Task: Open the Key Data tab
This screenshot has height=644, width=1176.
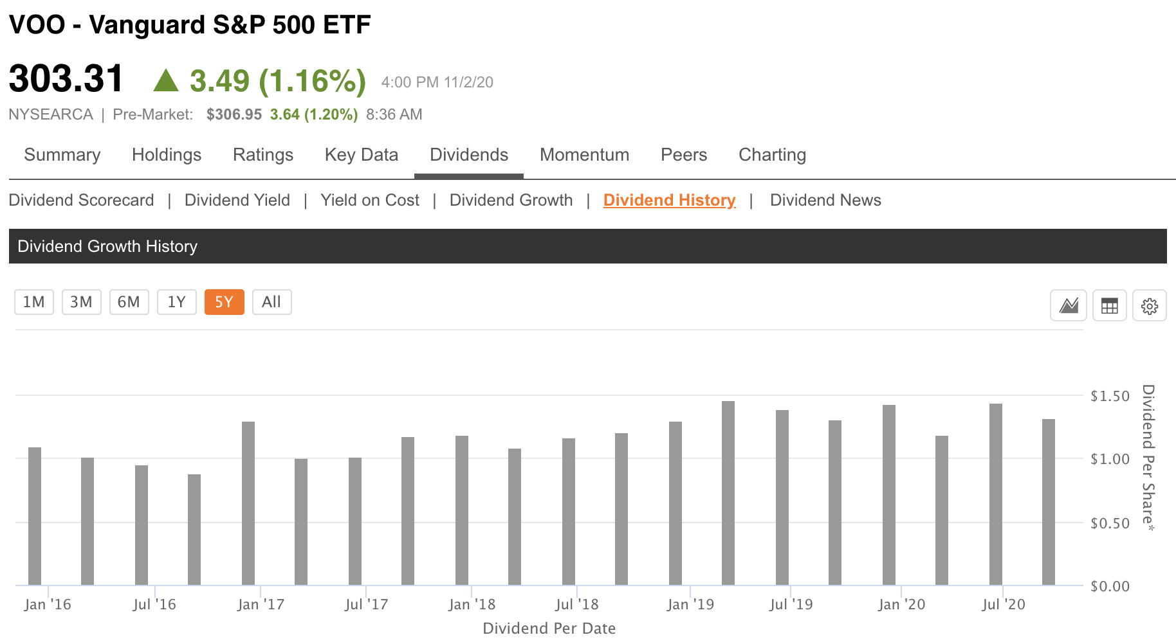Action: (x=362, y=155)
